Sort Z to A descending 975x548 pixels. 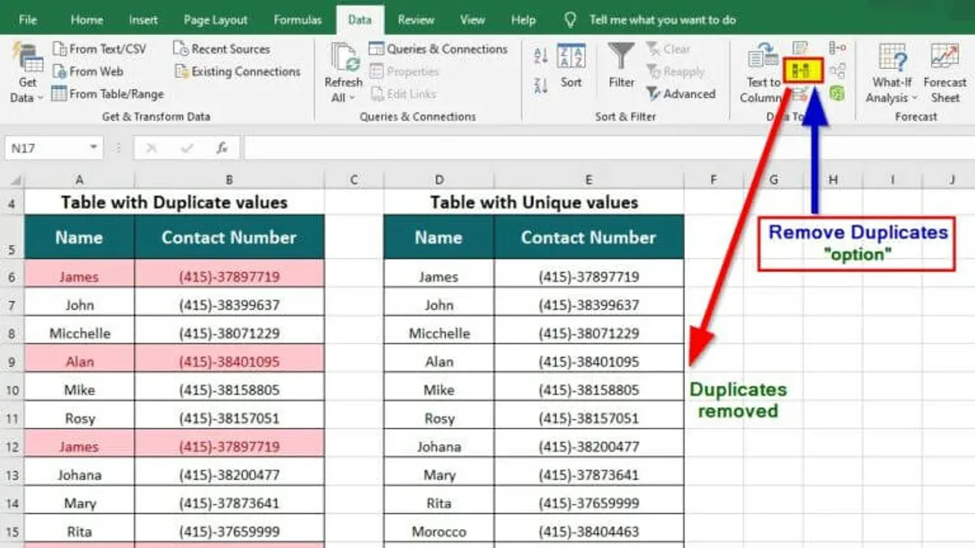(541, 84)
